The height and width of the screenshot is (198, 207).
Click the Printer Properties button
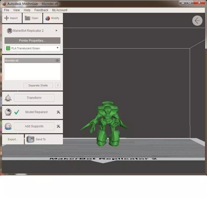pos(32,40)
